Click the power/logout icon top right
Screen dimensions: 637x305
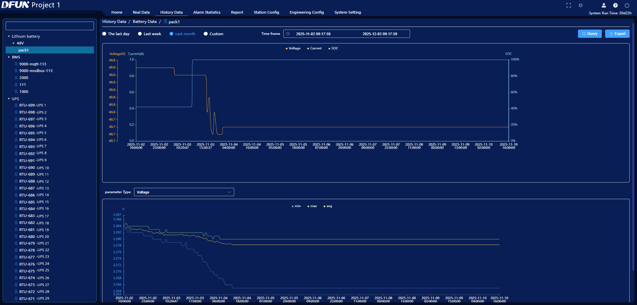pos(627,5)
